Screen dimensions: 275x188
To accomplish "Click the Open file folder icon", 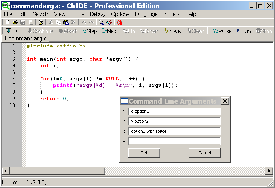I will click(x=15, y=22).
